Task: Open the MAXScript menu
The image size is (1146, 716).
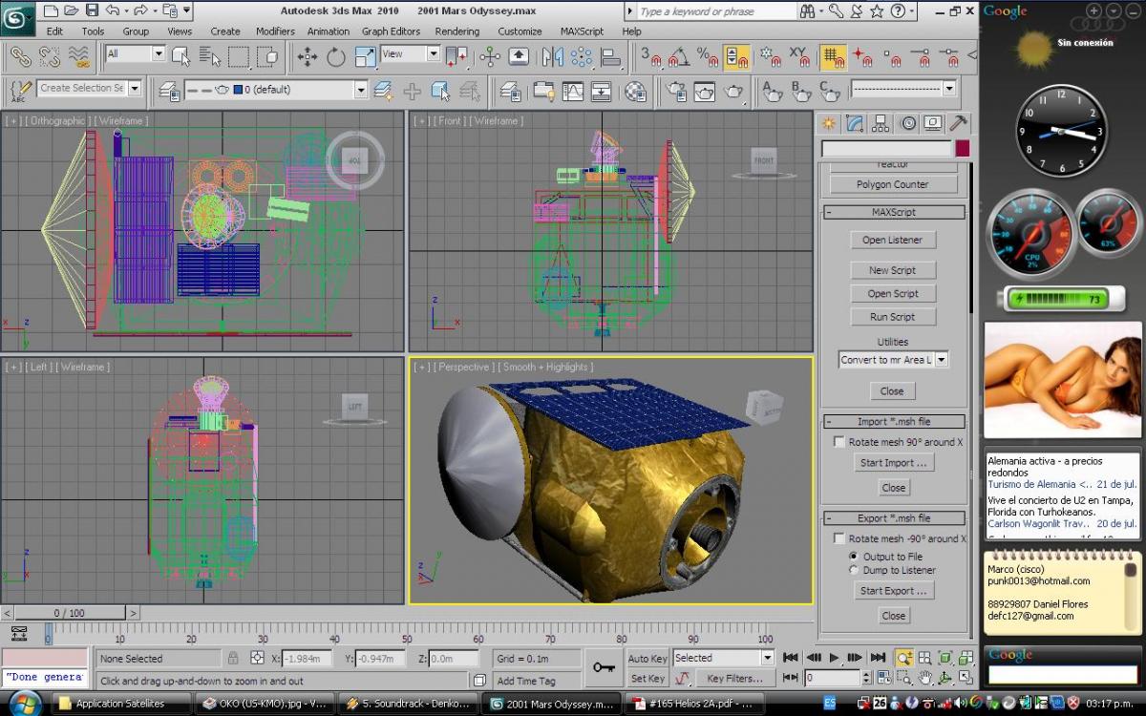Action: click(x=582, y=31)
